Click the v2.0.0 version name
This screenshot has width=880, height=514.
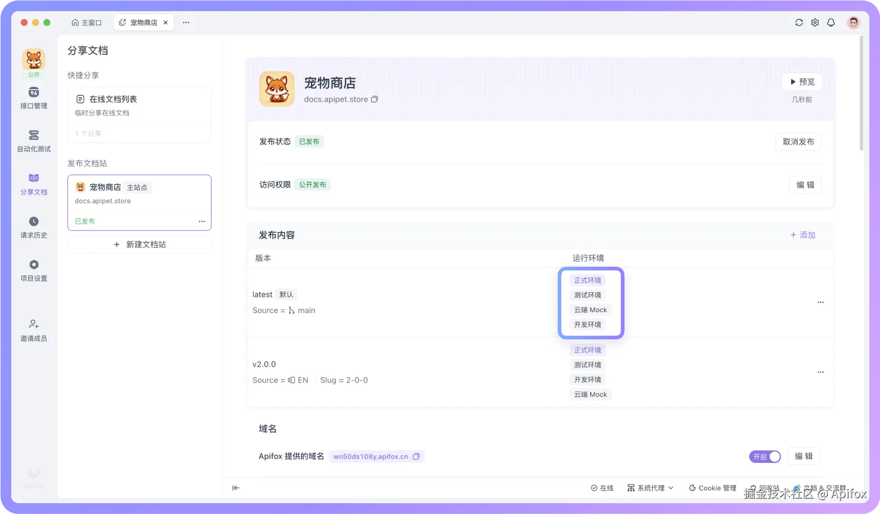click(264, 364)
